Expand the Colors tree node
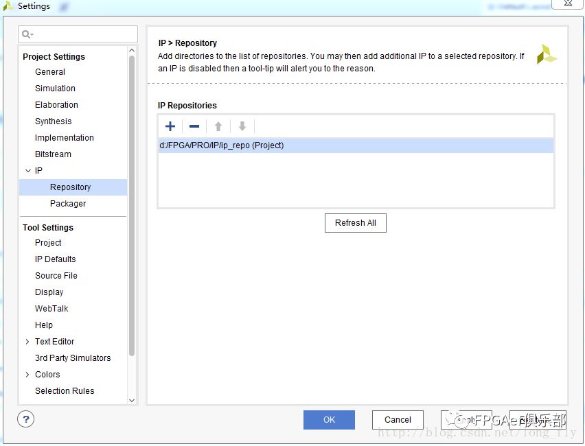The height and width of the screenshot is (446, 585). tap(27, 375)
